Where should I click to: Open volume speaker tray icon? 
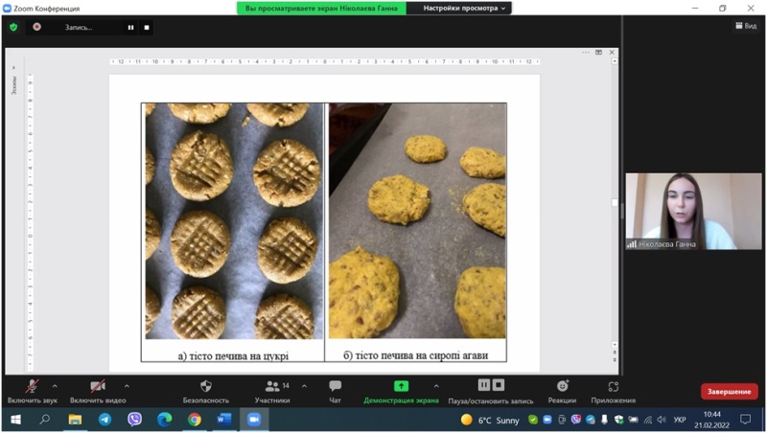(662, 420)
